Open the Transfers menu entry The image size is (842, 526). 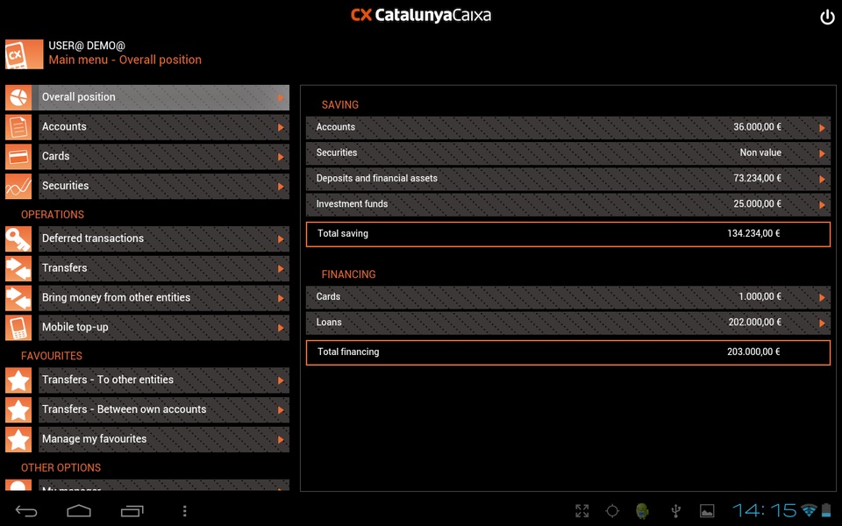pyautogui.click(x=164, y=268)
